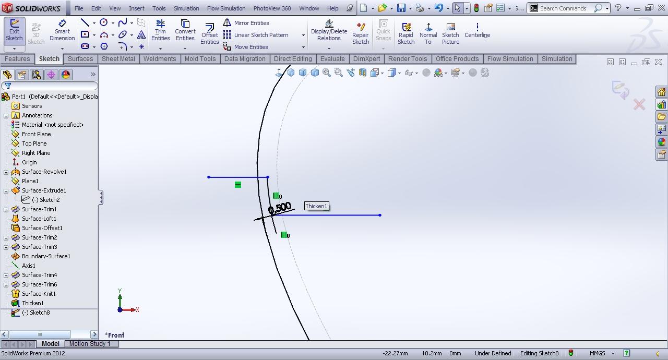Viewport: 668px width, 360px height.
Task: Open the DisplayManager tab
Action: click(x=66, y=75)
